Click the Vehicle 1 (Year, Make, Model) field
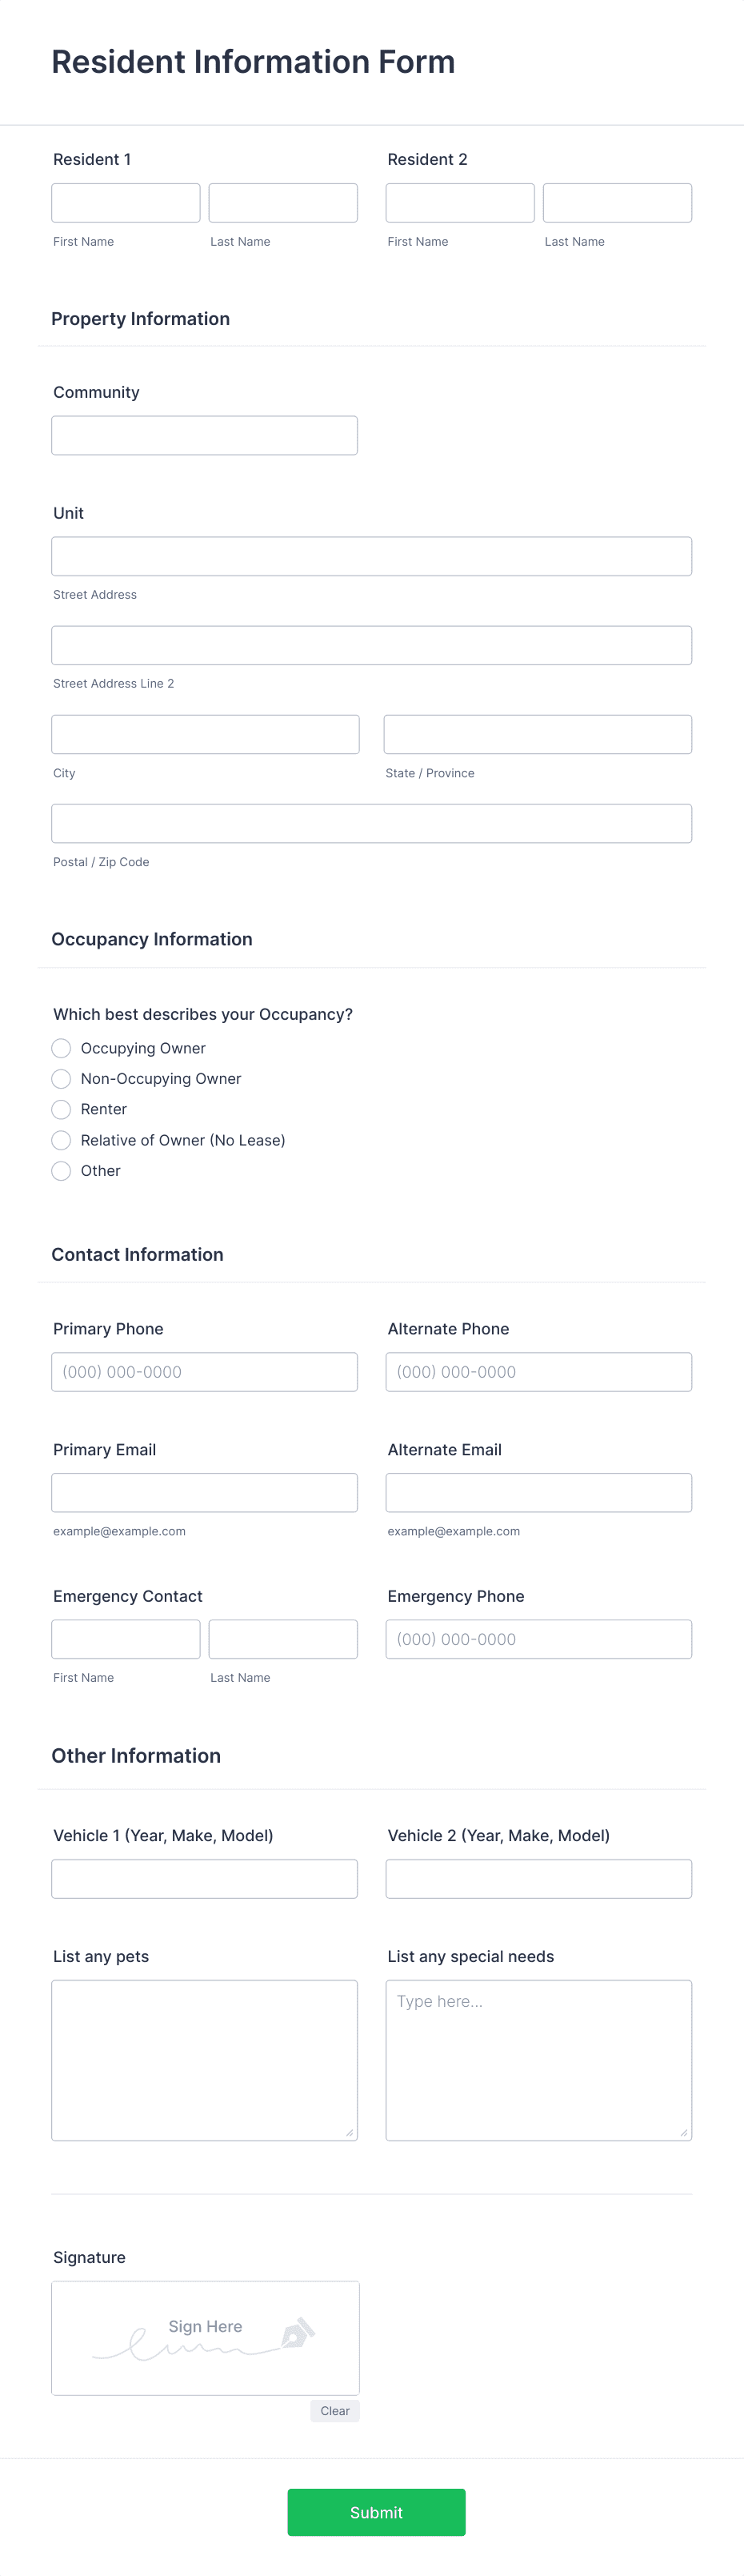The image size is (744, 2576). 204,1879
